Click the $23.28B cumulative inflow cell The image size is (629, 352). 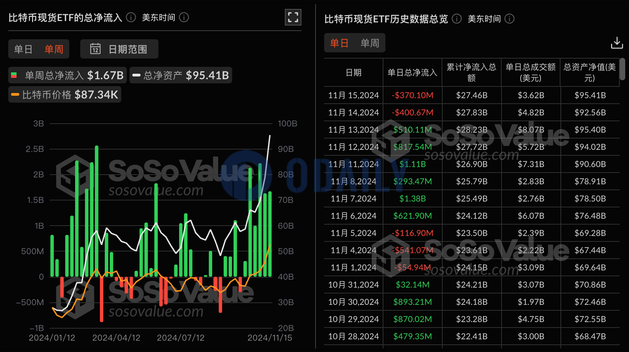tap(472, 319)
